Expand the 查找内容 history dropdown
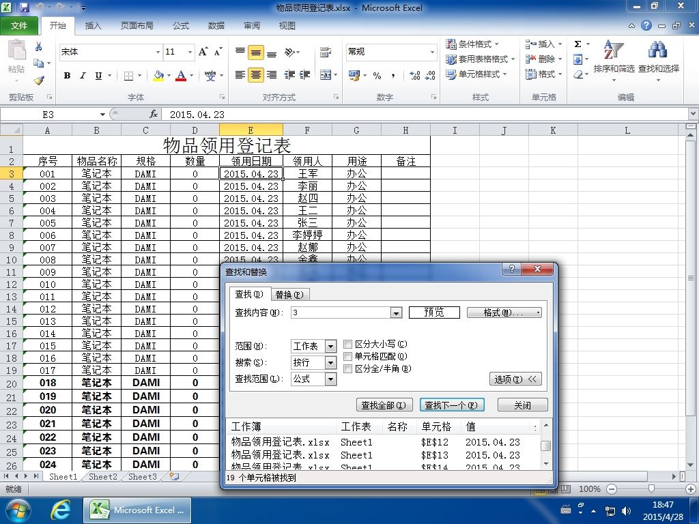 (x=397, y=312)
